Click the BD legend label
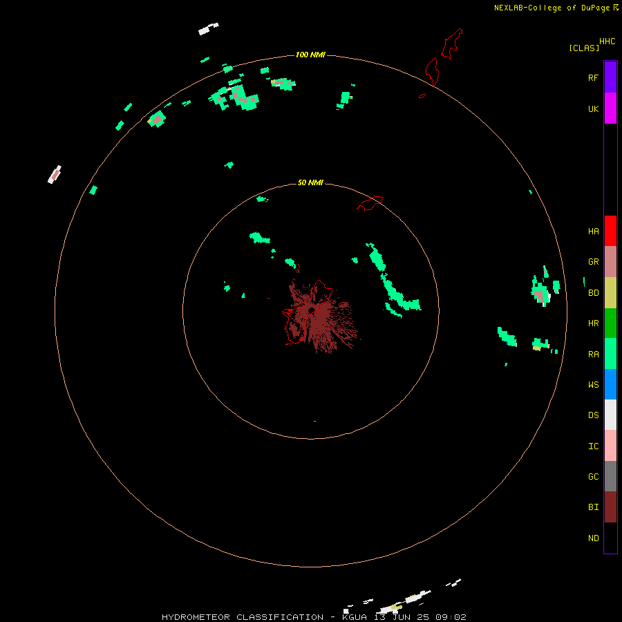Viewport: 622px width, 622px height. point(593,293)
